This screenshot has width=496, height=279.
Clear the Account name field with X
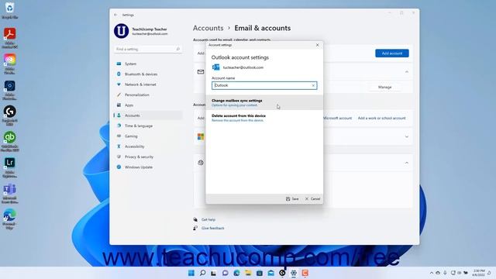coord(313,85)
